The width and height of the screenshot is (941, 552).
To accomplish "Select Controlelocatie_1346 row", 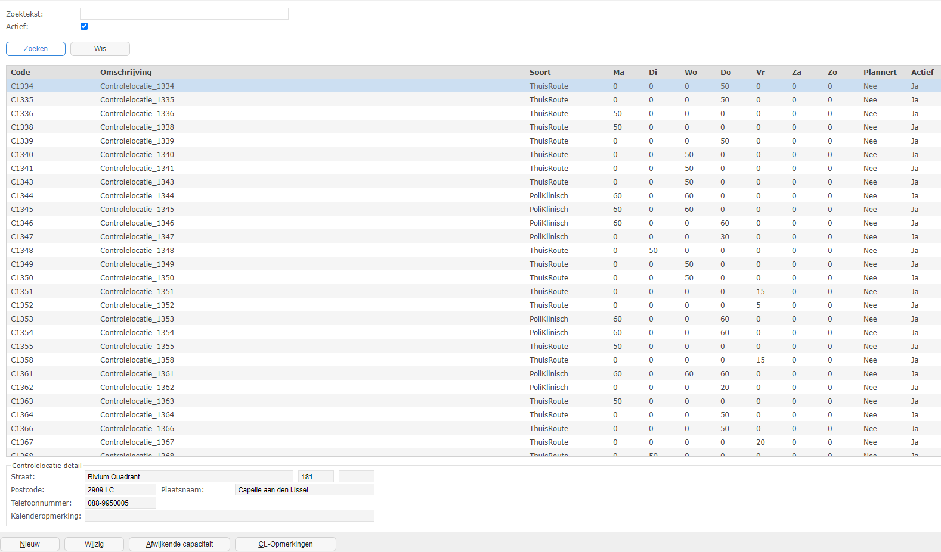I will click(x=473, y=223).
